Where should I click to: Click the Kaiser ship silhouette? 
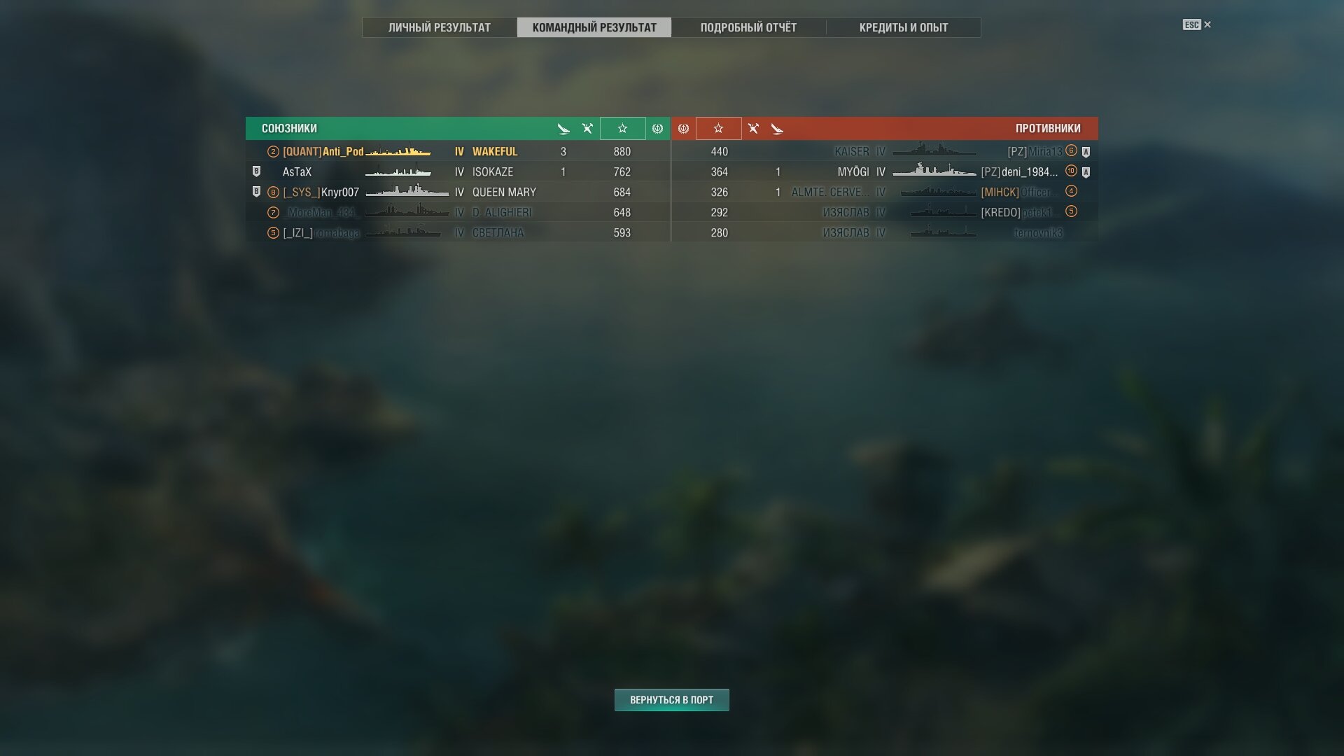pos(934,150)
